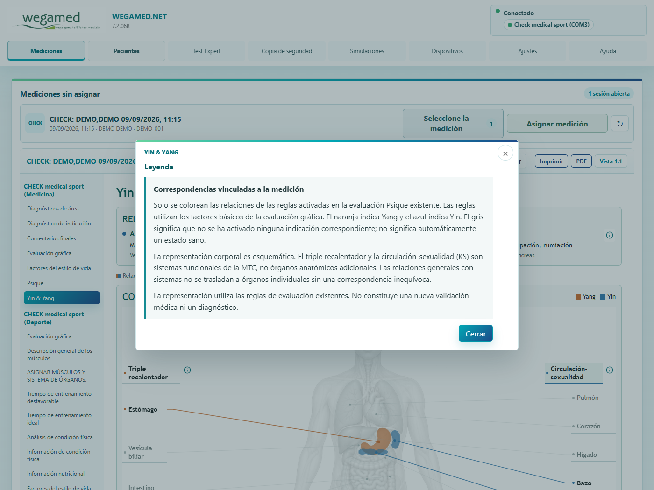This screenshot has width=654, height=490.
Task: Click the Cerrar button
Action: point(476,333)
